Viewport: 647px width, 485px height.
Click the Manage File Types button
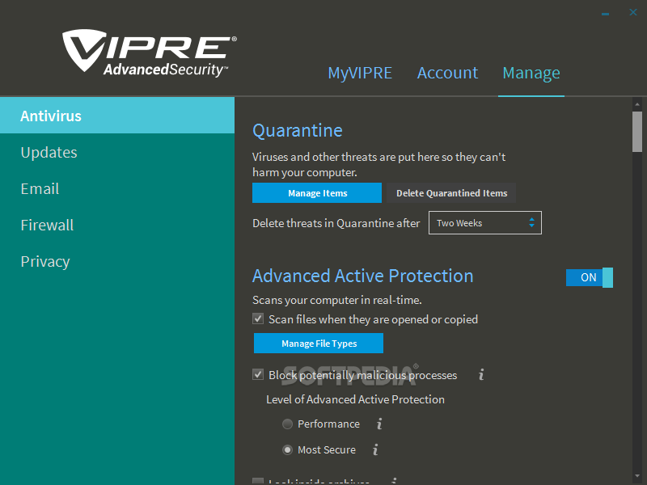319,343
